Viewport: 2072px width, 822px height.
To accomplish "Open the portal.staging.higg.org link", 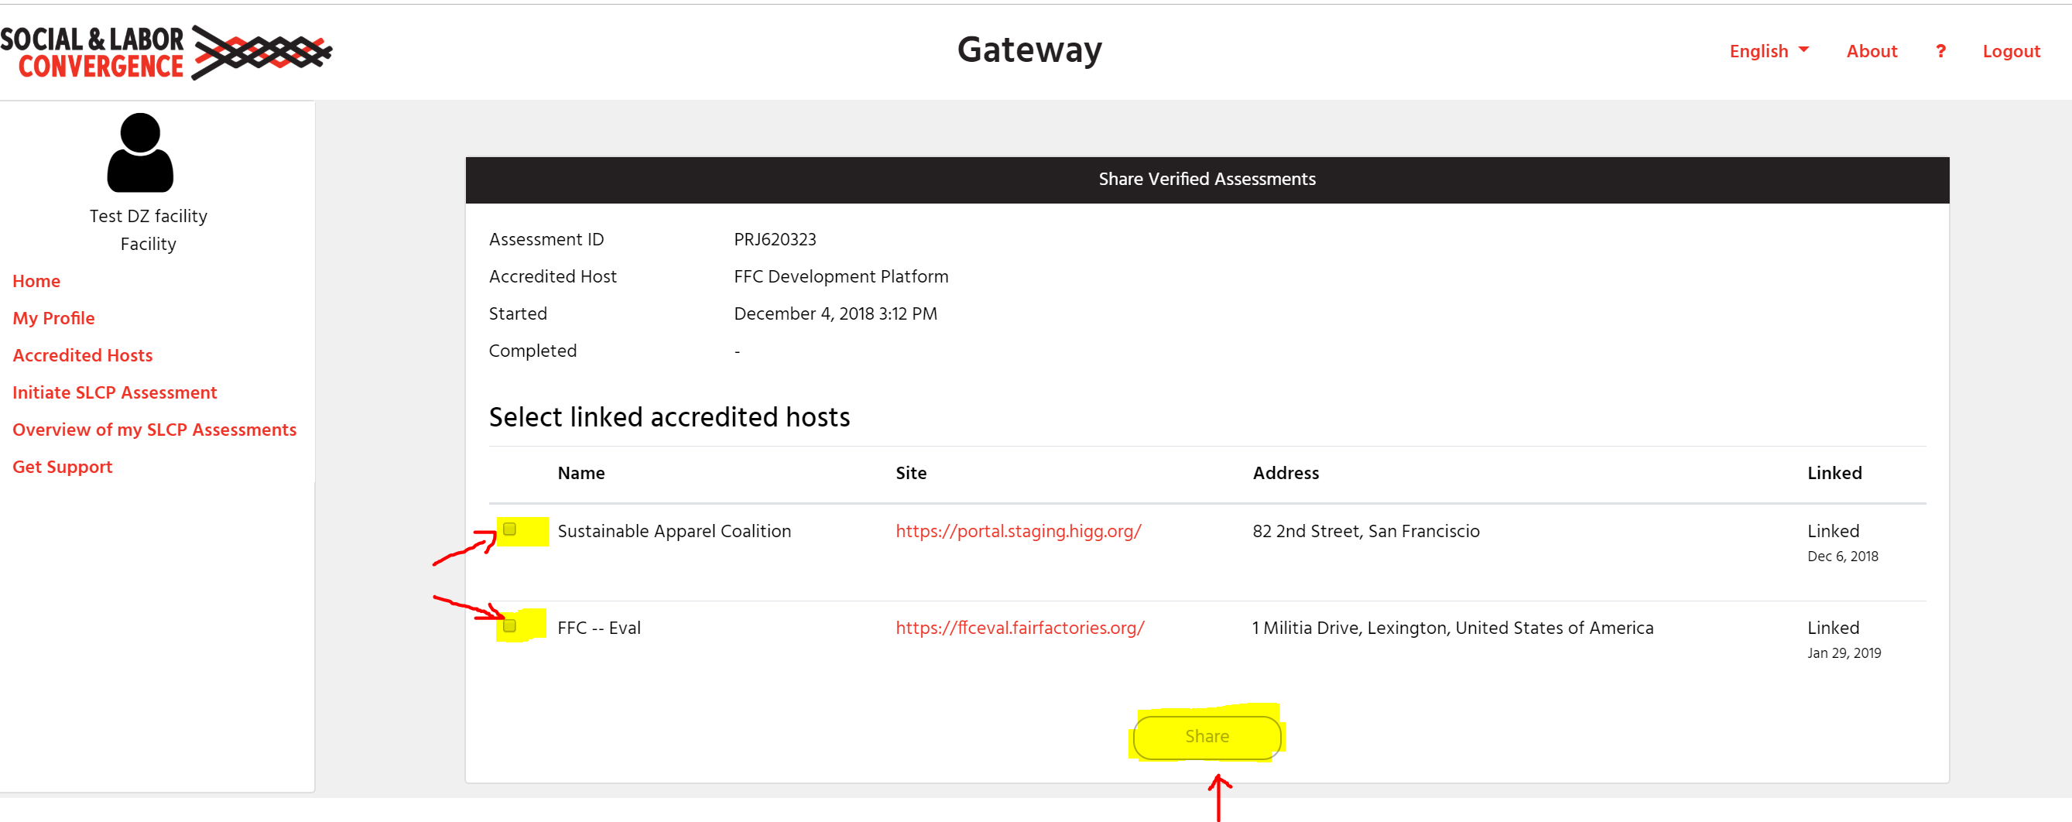I will 1018,531.
